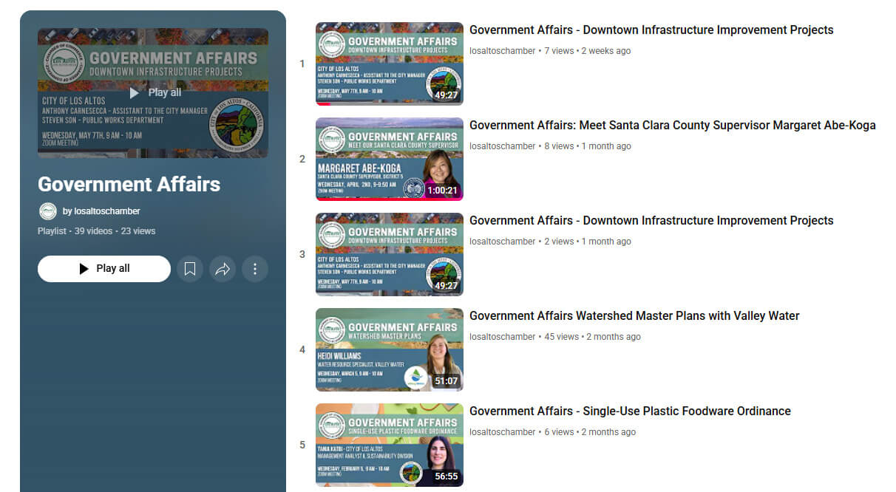Click 'Playlist · 39 videos · 23 views' text
The image size is (896, 492).
pos(97,231)
